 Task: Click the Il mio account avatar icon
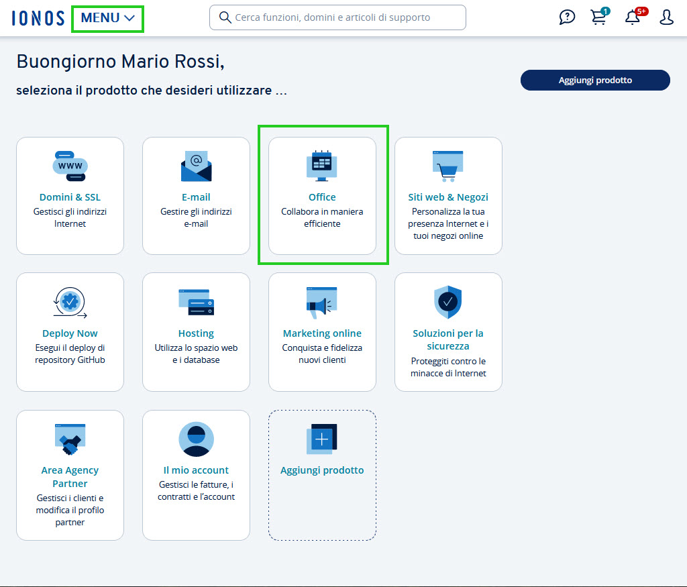tap(197, 439)
